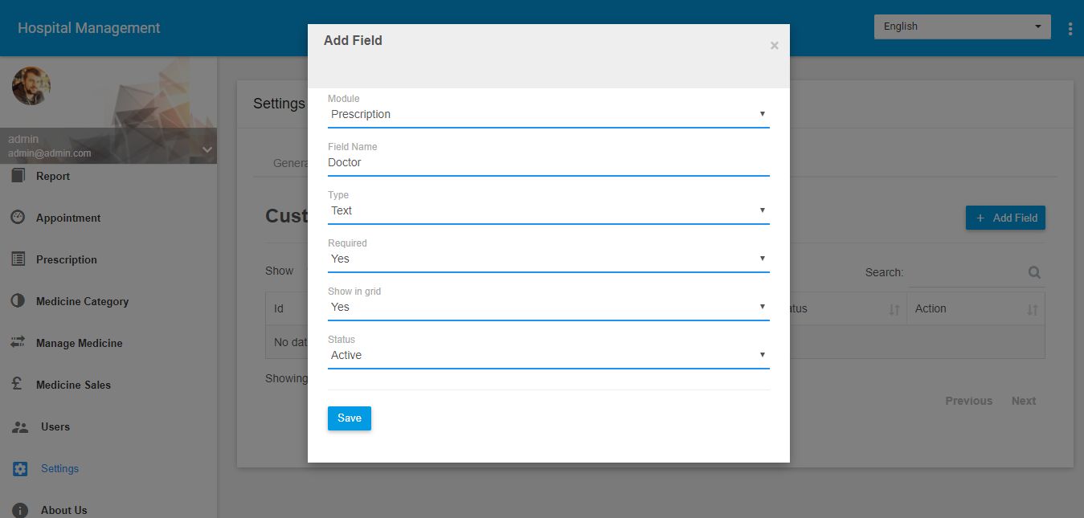Click the Appointment clock icon

[x=18, y=218]
